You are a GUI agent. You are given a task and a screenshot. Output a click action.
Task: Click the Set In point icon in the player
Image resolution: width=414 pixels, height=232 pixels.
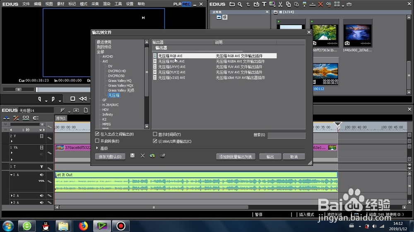pos(40,99)
